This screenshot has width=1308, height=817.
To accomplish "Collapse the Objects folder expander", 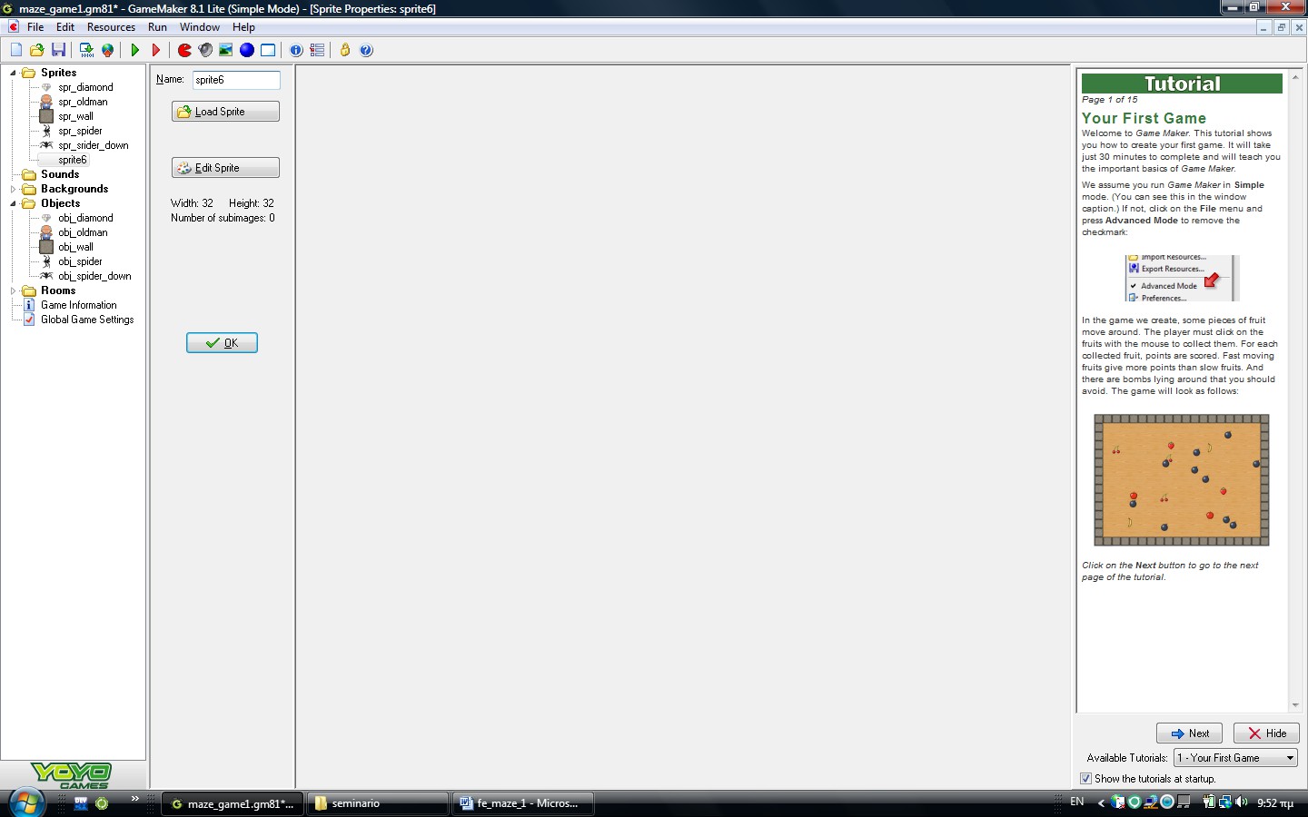I will (x=13, y=203).
